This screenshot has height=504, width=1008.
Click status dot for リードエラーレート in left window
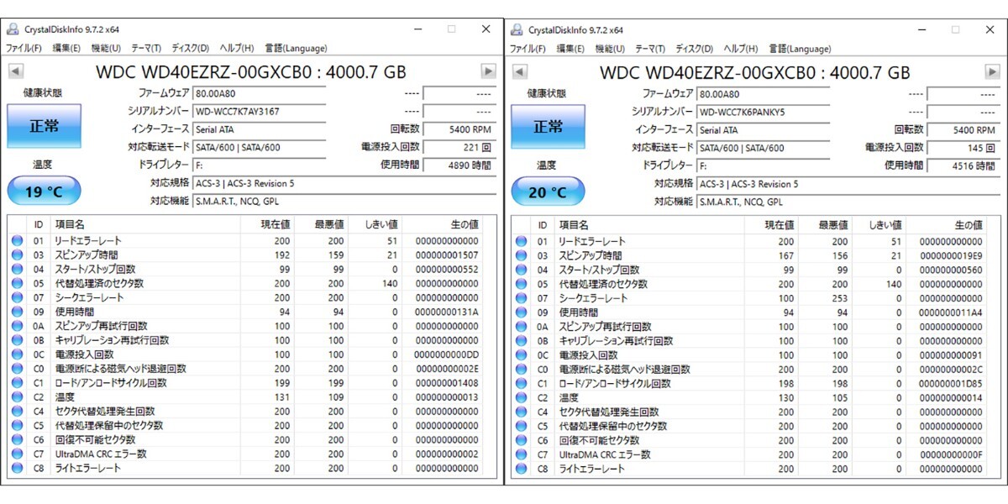tap(17, 241)
